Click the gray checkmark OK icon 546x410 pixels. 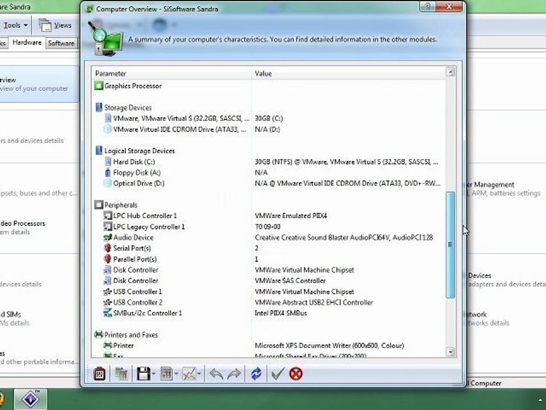pyautogui.click(x=278, y=374)
